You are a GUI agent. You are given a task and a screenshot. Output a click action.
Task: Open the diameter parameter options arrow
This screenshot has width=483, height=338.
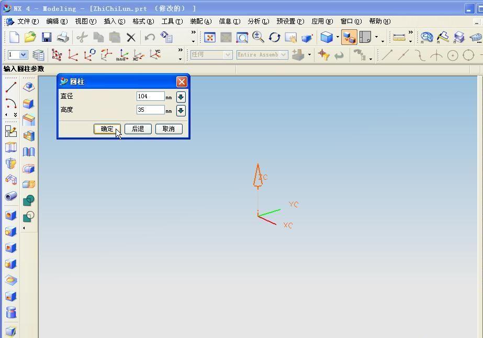point(181,97)
